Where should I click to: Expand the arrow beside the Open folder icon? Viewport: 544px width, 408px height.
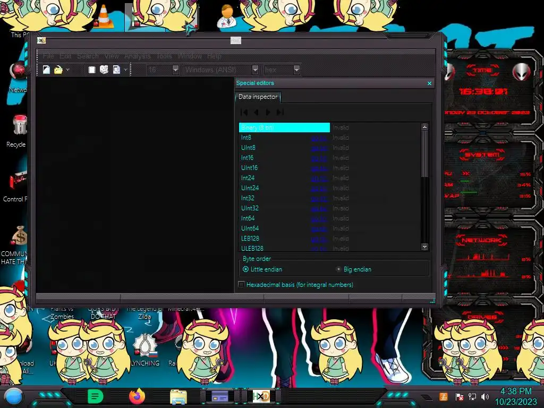click(67, 70)
